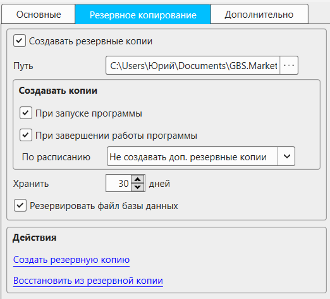330x299 pixels.
Task: Click the дней unit label
Action: coord(159,184)
